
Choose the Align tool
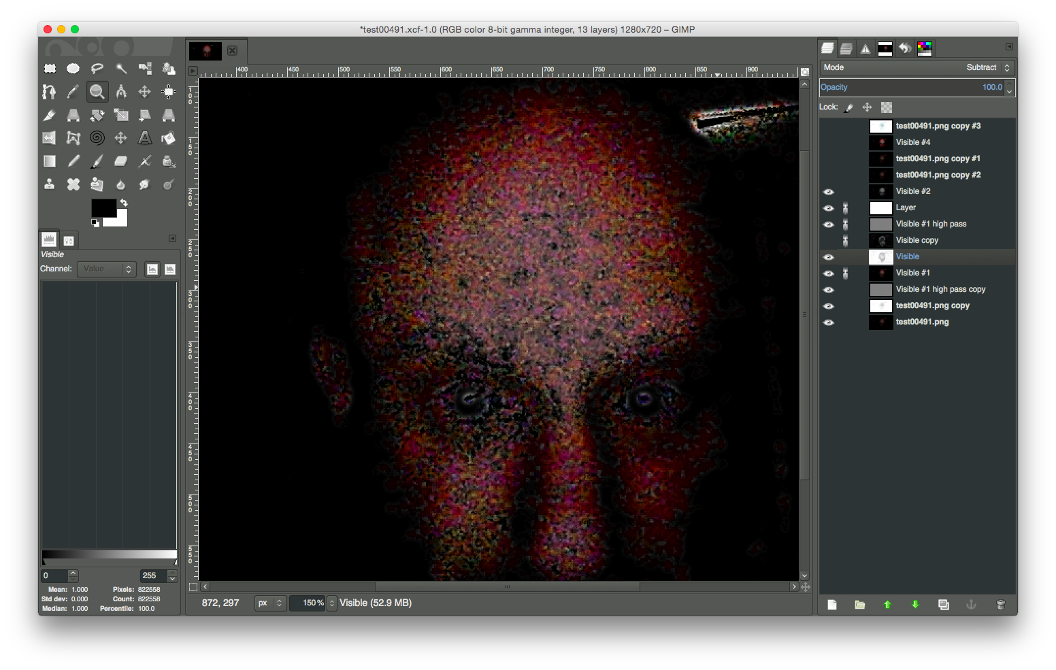(169, 91)
